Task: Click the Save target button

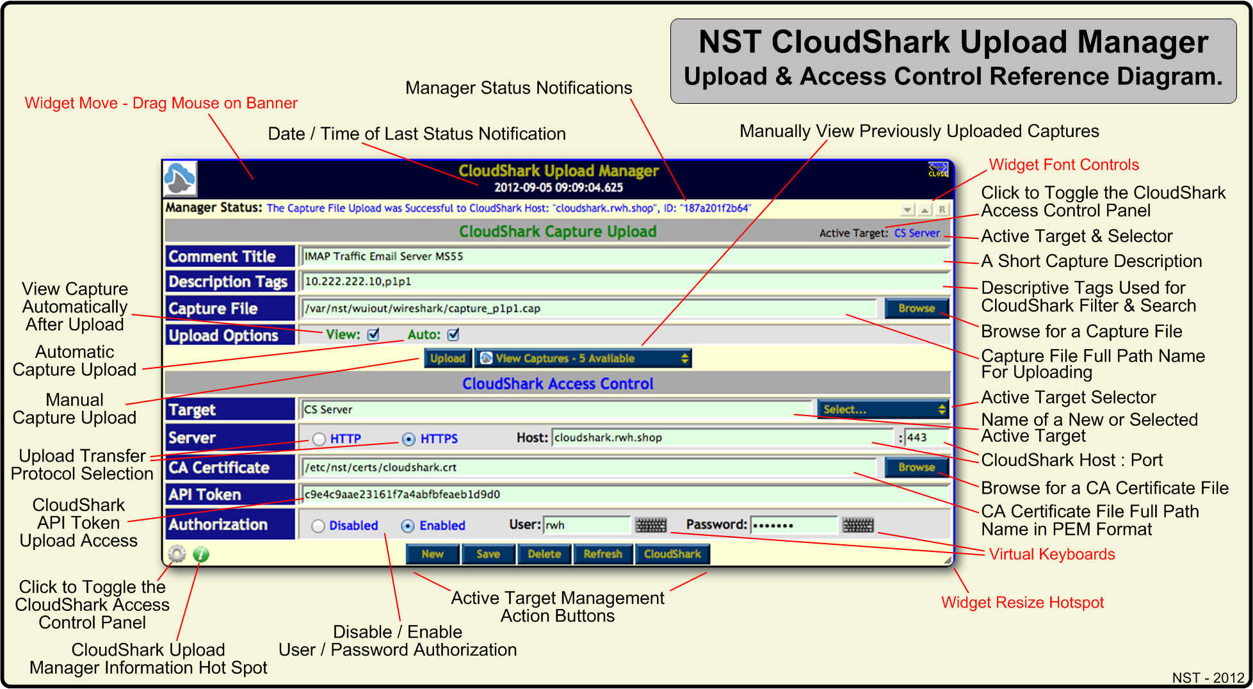Action: click(x=488, y=555)
